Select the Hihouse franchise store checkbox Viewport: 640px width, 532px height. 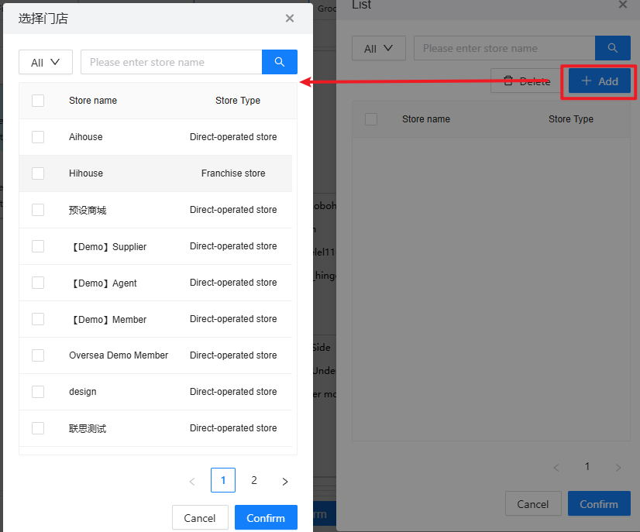38,173
